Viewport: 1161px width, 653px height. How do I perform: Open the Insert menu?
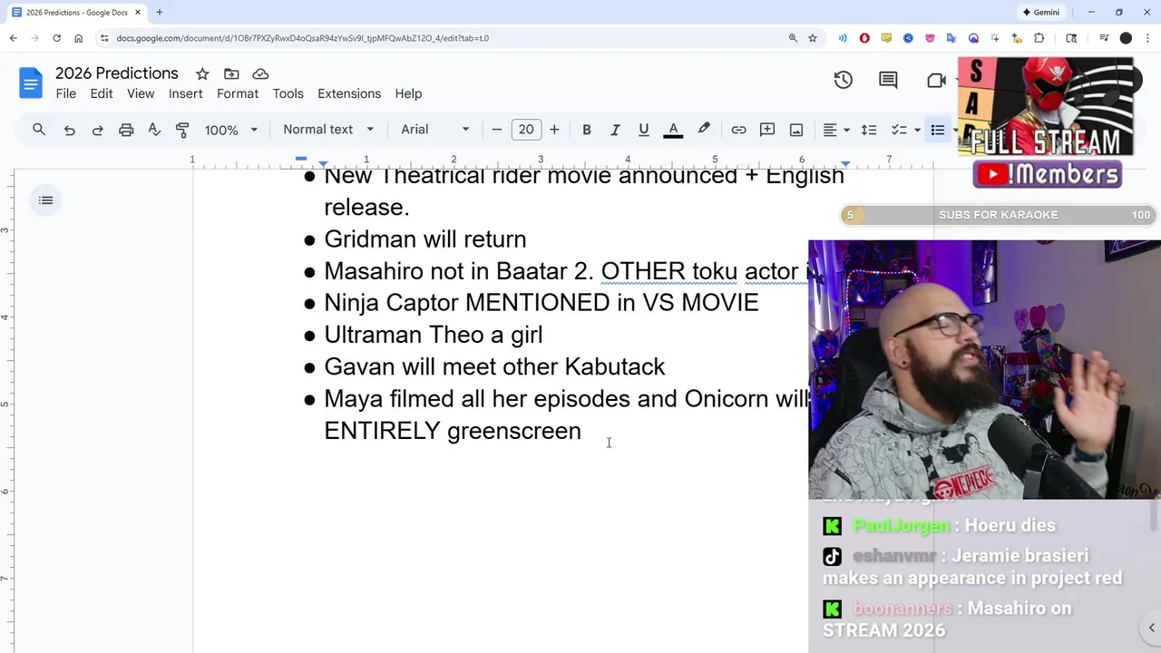click(185, 93)
